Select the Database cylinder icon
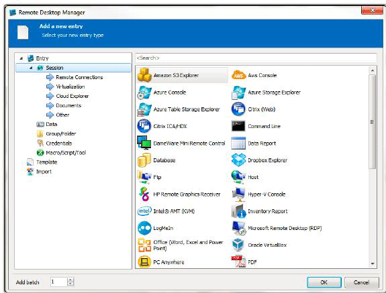386x293 pixels. click(x=144, y=160)
